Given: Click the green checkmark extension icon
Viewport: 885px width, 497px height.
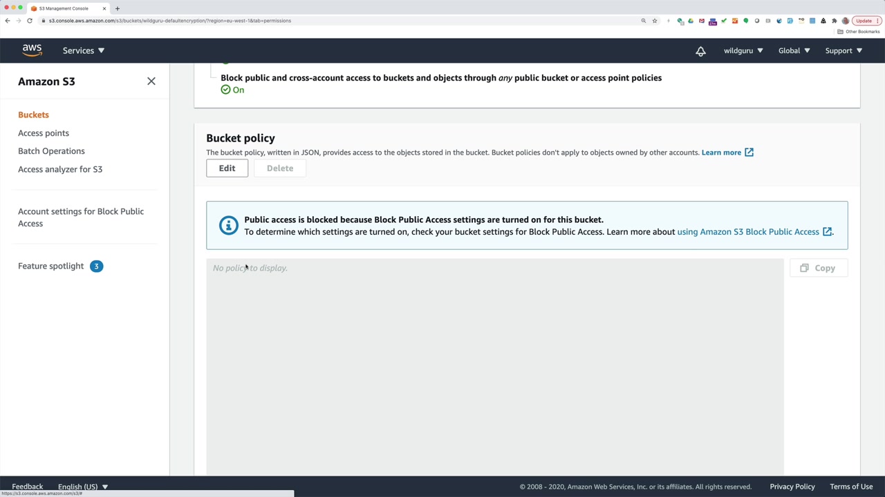Looking at the screenshot, I should pyautogui.click(x=724, y=21).
